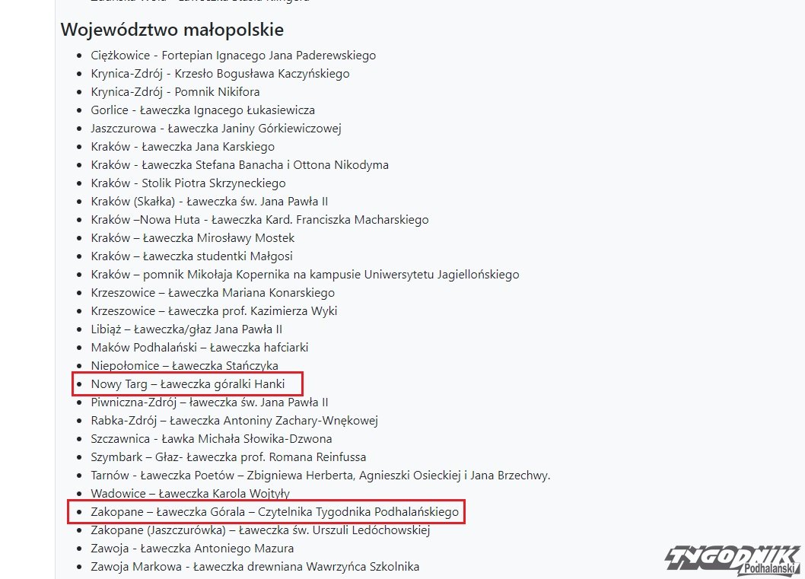Click Maków Podhalański ławeczka hafciarki
The width and height of the screenshot is (805, 579).
[199, 348]
